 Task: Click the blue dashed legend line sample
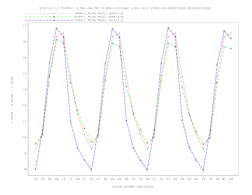(49, 20)
